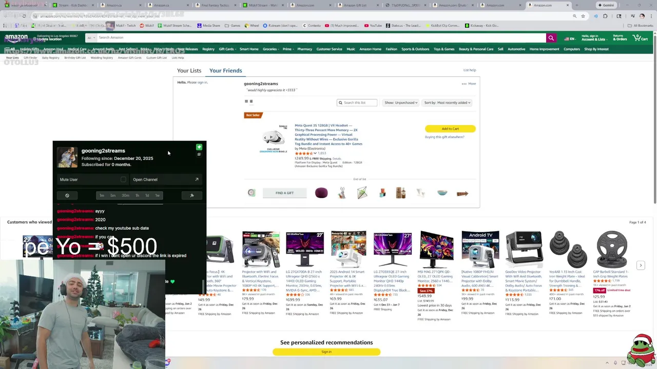Click the Chrome profile avatar
657x369 pixels.
(x=642, y=16)
